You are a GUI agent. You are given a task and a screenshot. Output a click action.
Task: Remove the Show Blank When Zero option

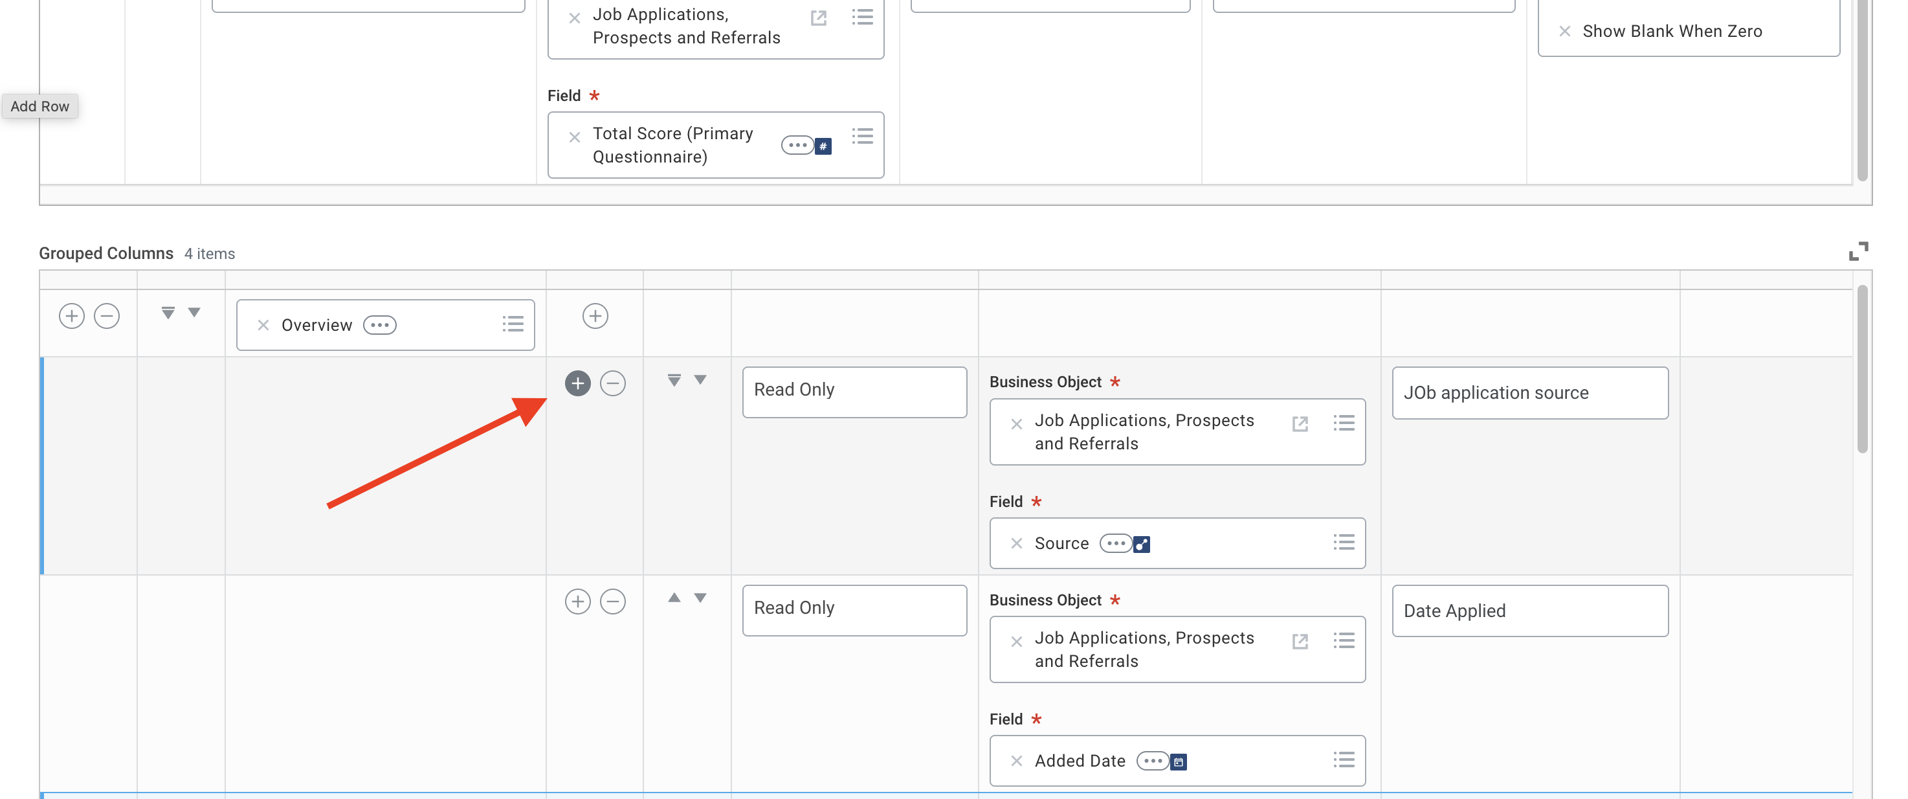pos(1564,31)
